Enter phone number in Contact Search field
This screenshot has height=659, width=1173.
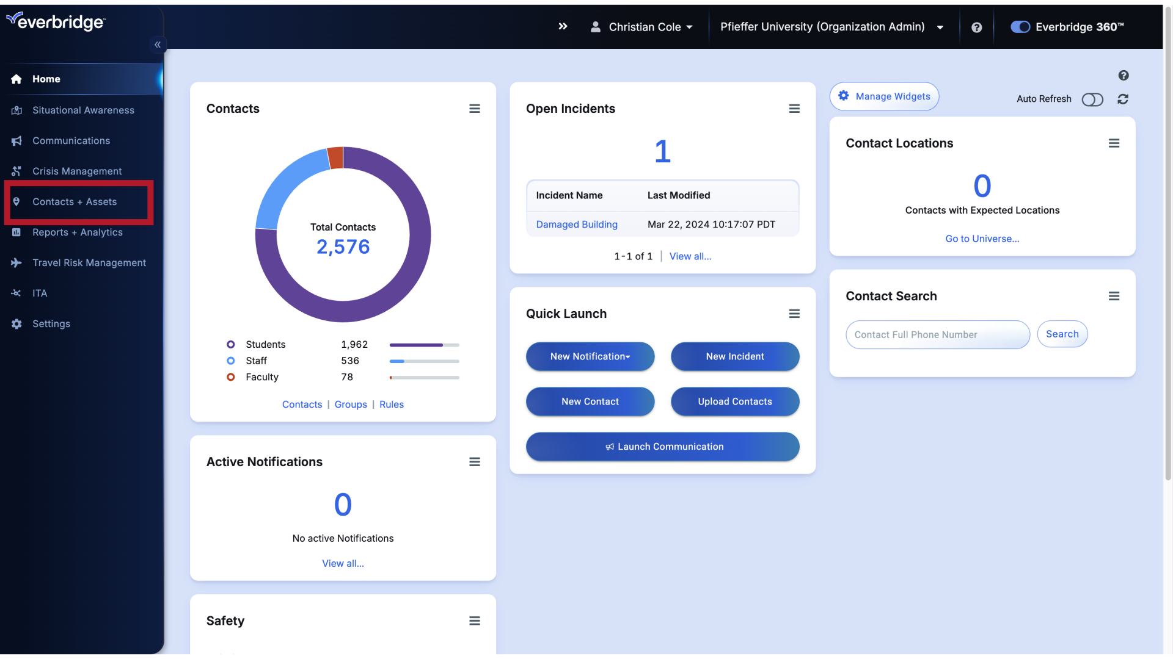tap(938, 334)
